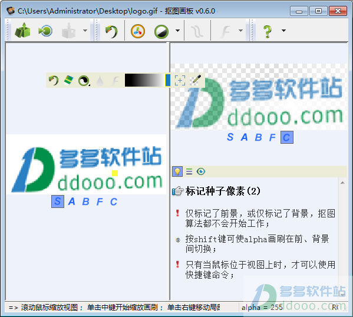Click the pointing hand icon beside heading
Screen dimensions: 353x317
click(x=178, y=191)
